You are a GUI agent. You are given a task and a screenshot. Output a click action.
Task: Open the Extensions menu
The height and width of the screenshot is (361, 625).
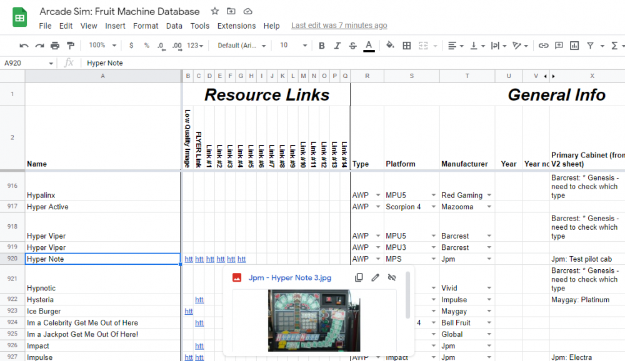click(x=236, y=26)
